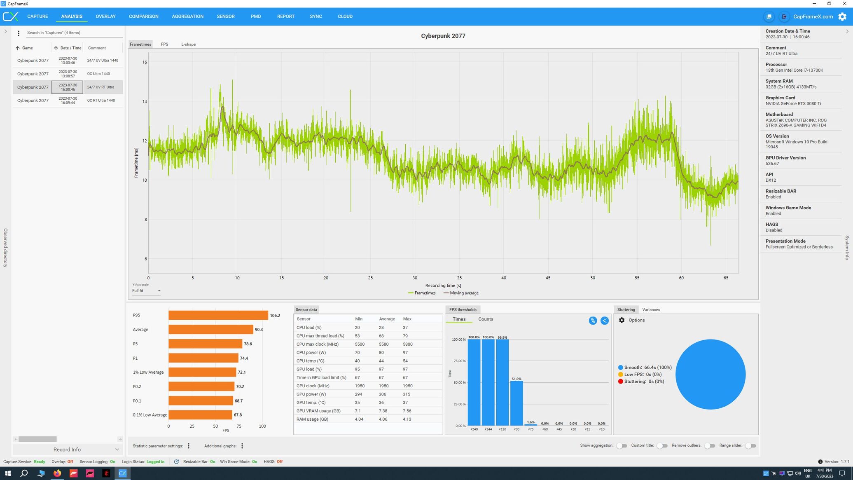Open the REPORT tab
853x480 pixels.
286,16
